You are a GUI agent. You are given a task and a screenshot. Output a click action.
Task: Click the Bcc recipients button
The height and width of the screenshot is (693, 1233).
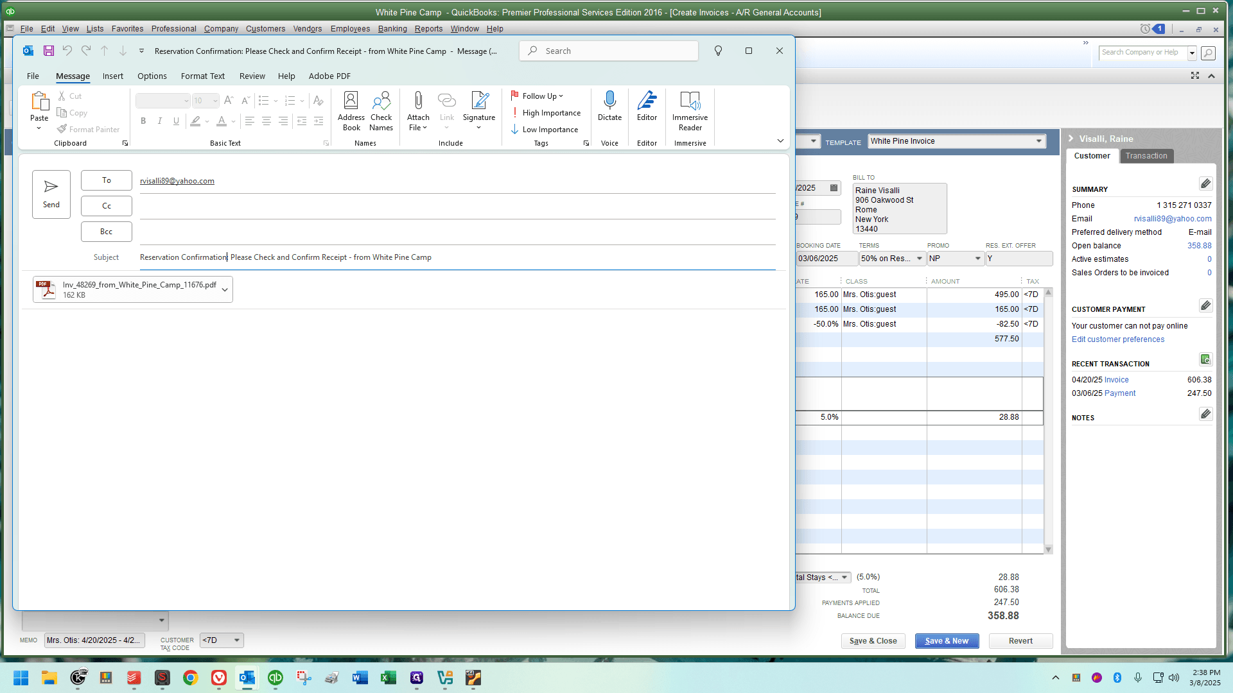(107, 232)
